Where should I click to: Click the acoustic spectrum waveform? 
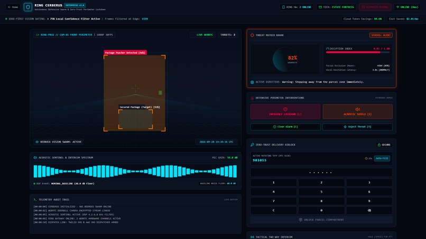coord(135,171)
